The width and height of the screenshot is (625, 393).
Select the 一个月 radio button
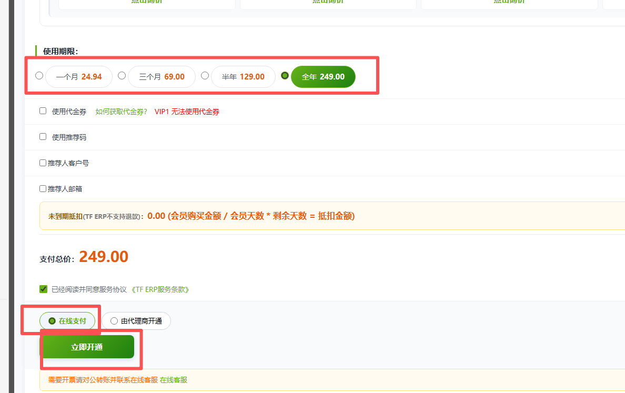click(x=39, y=76)
